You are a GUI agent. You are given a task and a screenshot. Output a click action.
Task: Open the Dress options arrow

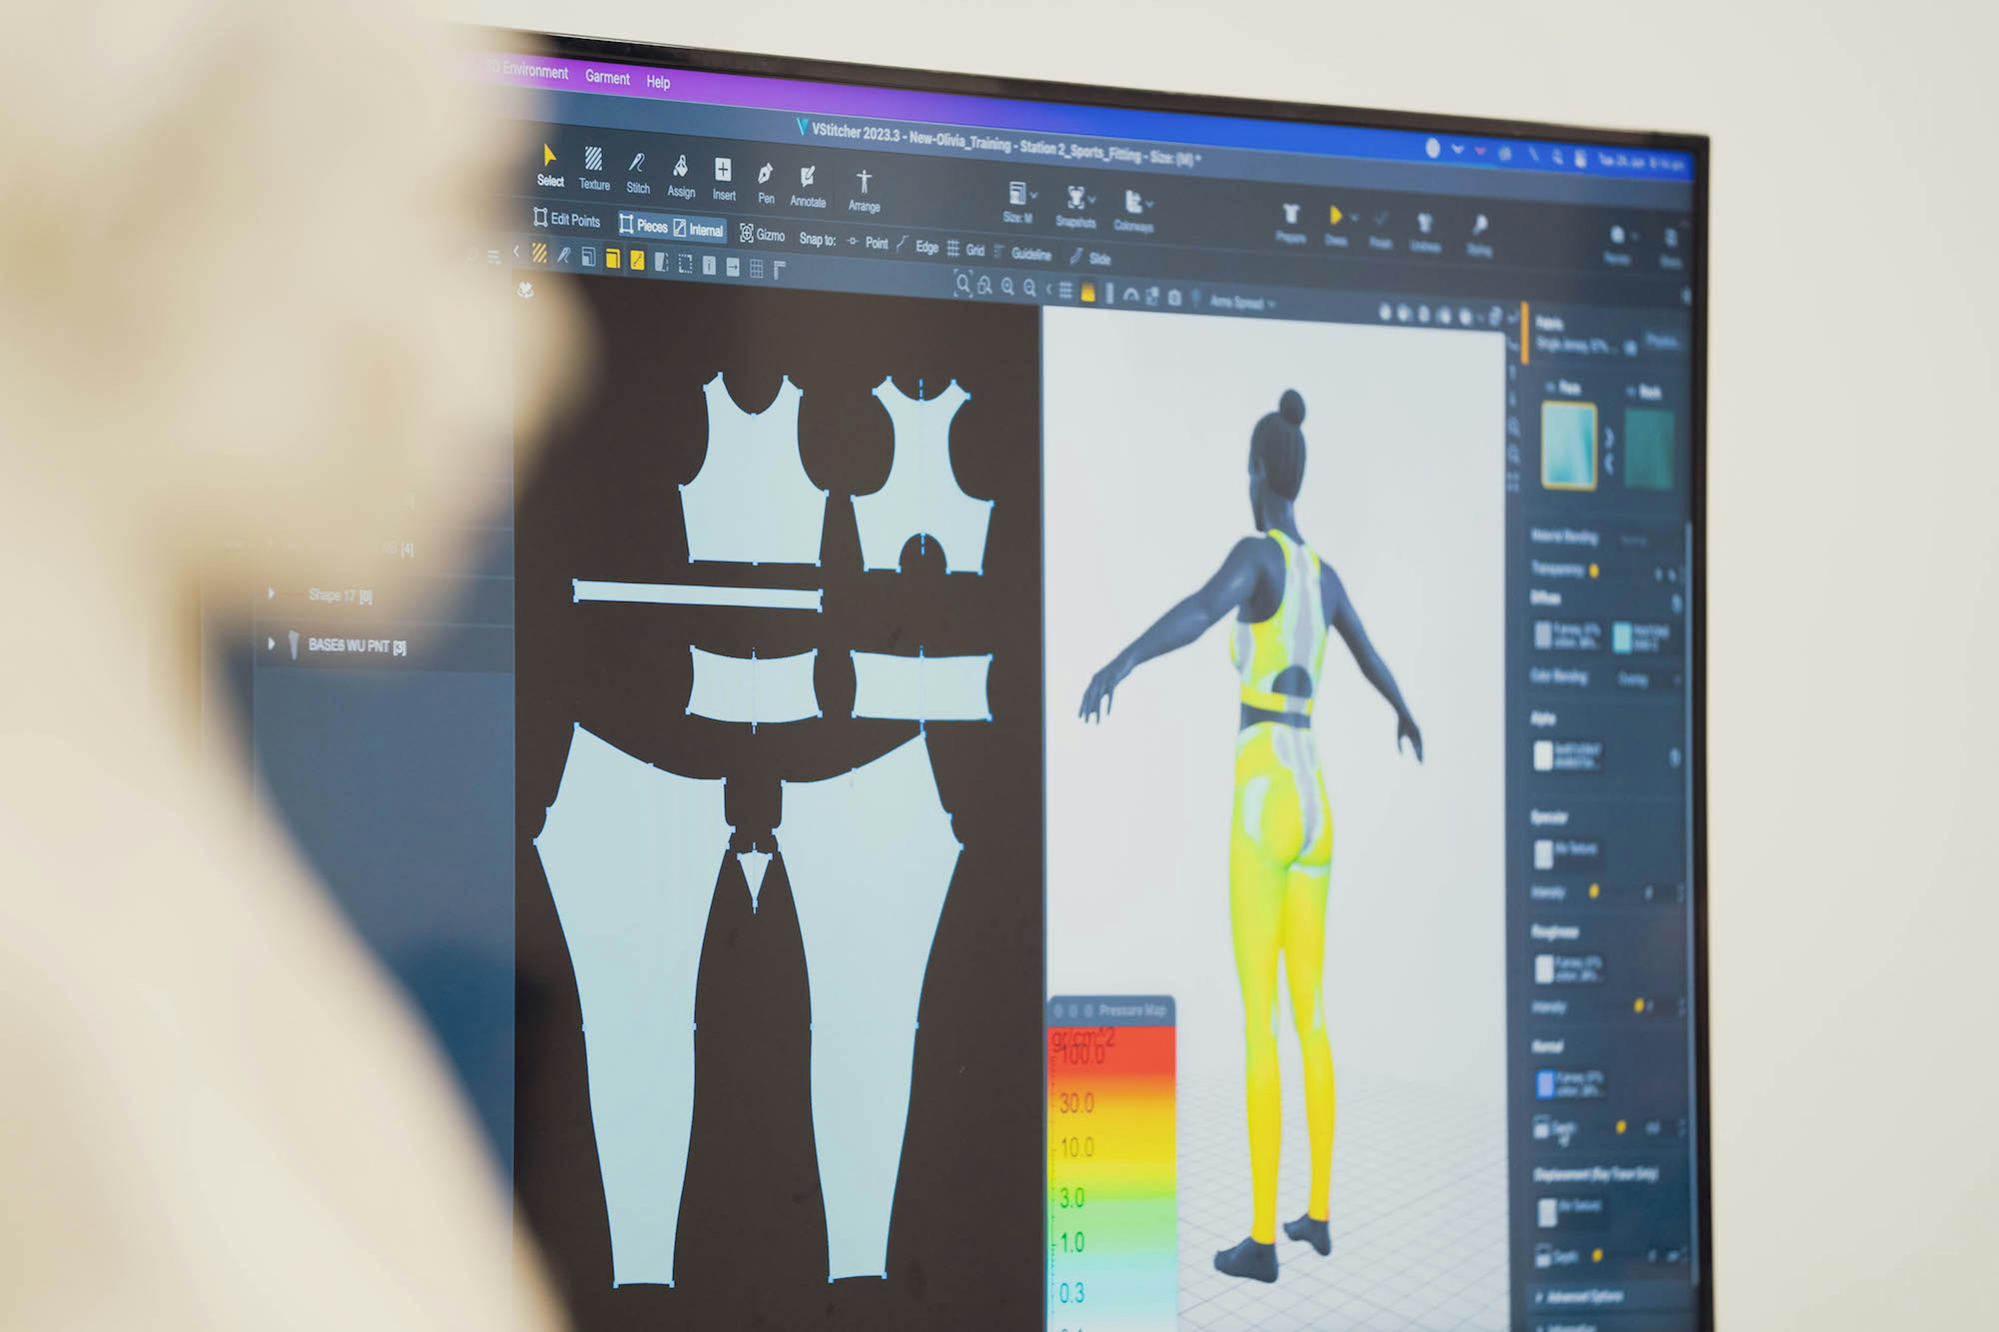click(1353, 218)
